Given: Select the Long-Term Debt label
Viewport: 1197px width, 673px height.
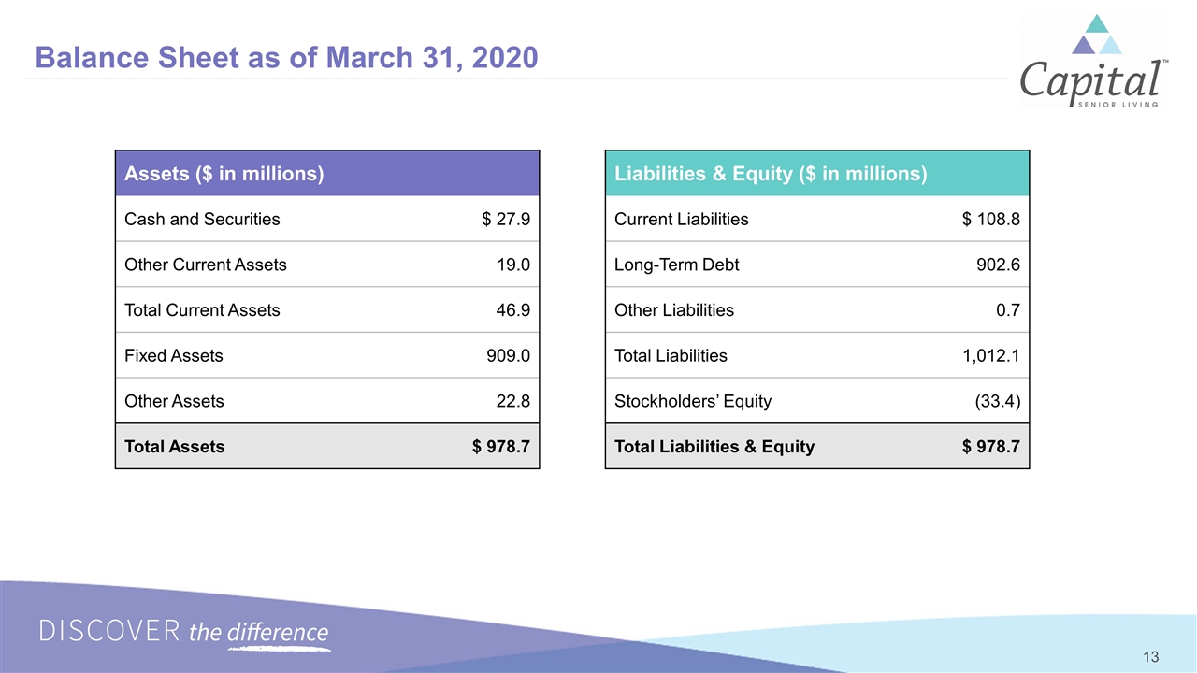Looking at the screenshot, I should tap(677, 265).
